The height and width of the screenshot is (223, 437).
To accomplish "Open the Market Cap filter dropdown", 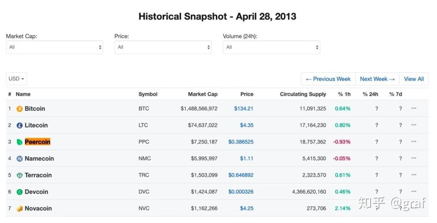I will click(54, 47).
